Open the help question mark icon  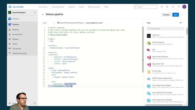pyautogui.click(x=173, y=7)
